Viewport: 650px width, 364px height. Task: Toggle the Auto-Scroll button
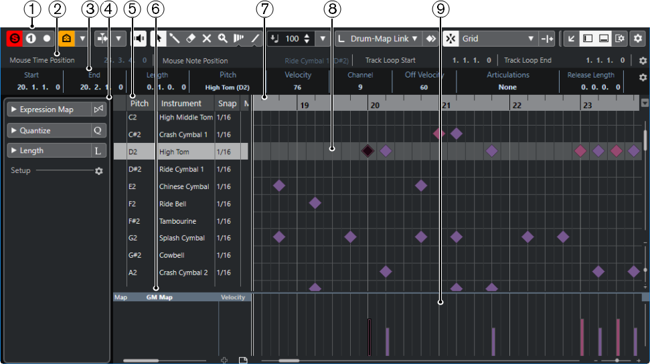point(102,39)
